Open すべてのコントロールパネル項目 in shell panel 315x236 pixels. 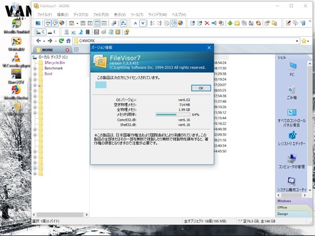click(292, 118)
